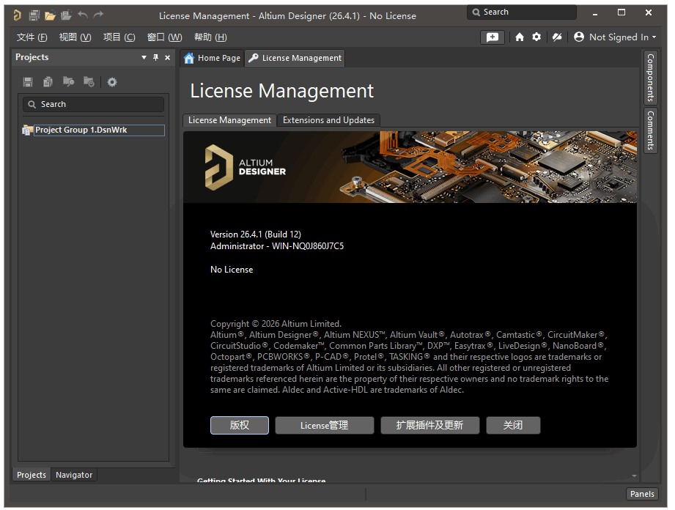The image size is (675, 510).
Task: Switch to Extensions and Updates tab
Action: [328, 120]
